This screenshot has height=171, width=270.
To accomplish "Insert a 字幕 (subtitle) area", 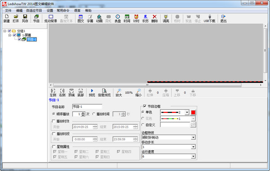I will tap(90, 18).
